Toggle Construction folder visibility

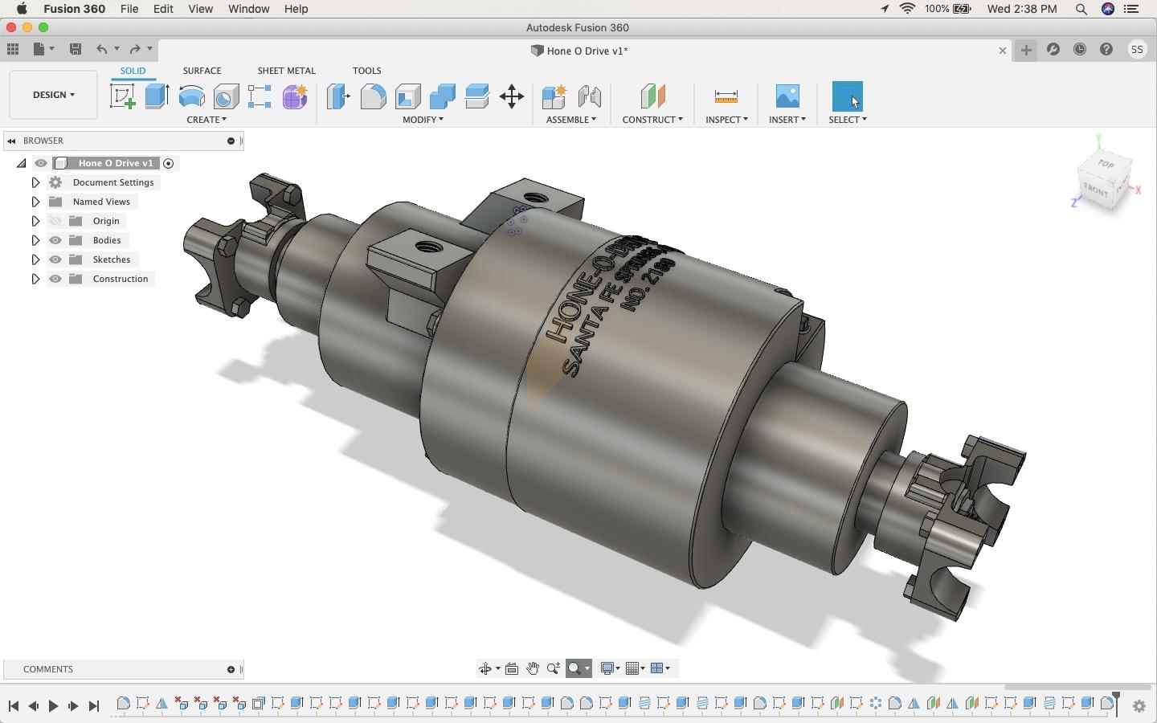(x=55, y=279)
